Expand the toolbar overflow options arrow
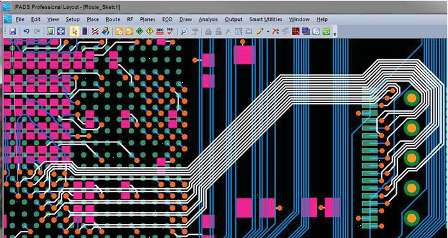 pos(335,34)
